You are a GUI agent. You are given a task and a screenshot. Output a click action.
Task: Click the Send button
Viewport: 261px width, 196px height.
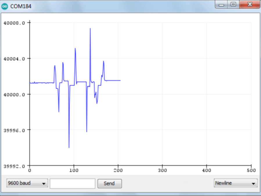(109, 184)
